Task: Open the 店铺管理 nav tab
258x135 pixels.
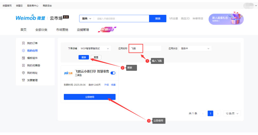Action: point(83,30)
